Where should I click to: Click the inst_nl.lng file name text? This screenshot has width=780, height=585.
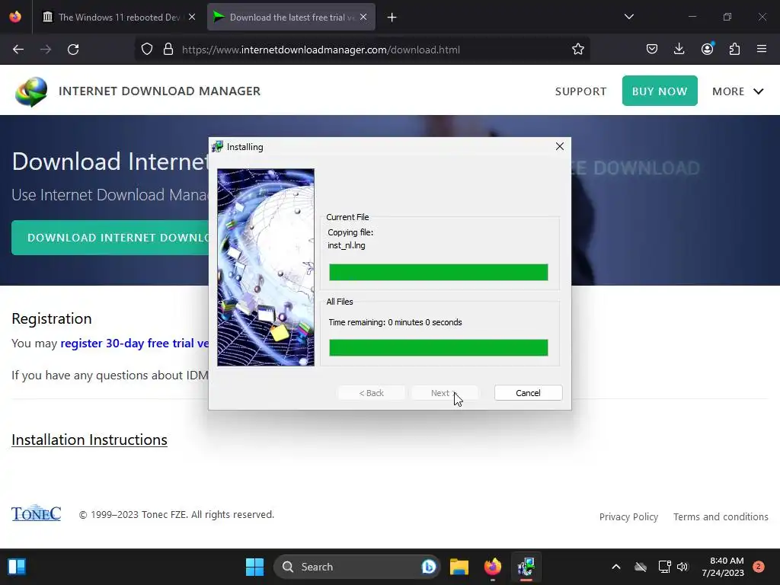pyautogui.click(x=347, y=245)
